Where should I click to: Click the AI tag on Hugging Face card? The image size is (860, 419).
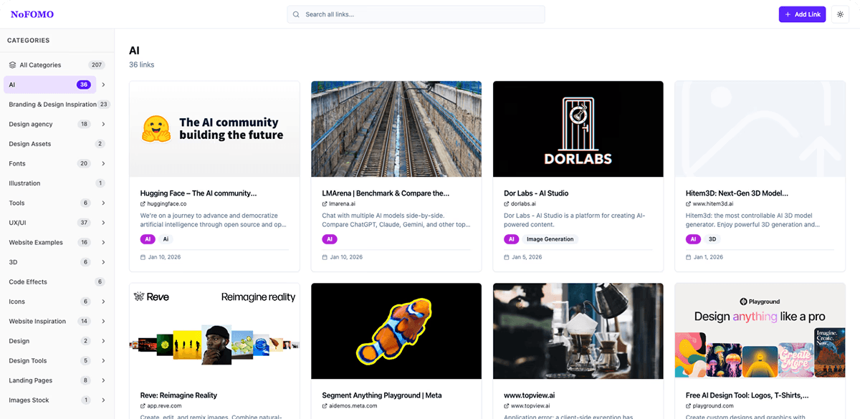pos(148,239)
